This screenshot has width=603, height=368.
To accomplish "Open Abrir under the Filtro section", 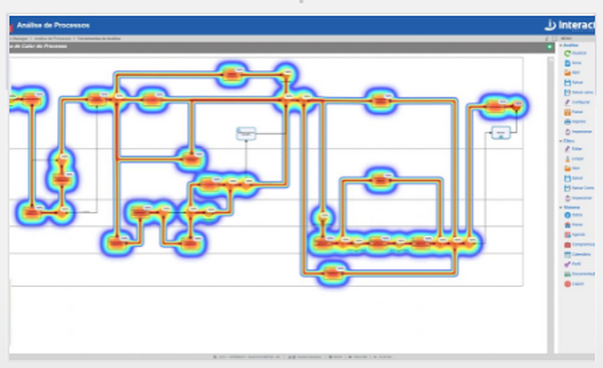I will pyautogui.click(x=572, y=168).
